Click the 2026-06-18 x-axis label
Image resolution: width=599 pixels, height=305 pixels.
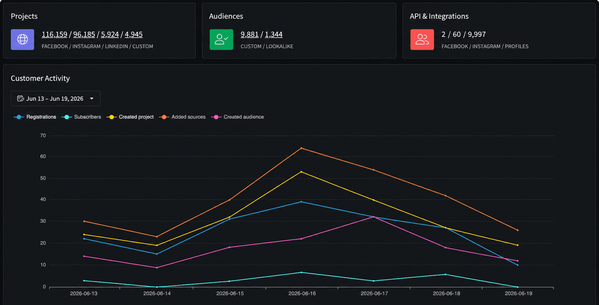point(447,293)
